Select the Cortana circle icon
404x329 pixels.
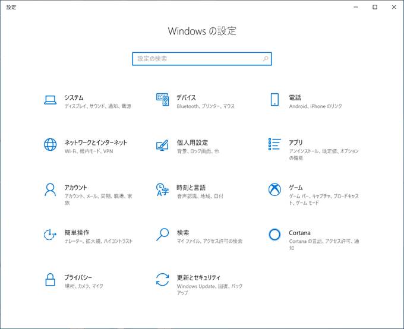(x=274, y=235)
